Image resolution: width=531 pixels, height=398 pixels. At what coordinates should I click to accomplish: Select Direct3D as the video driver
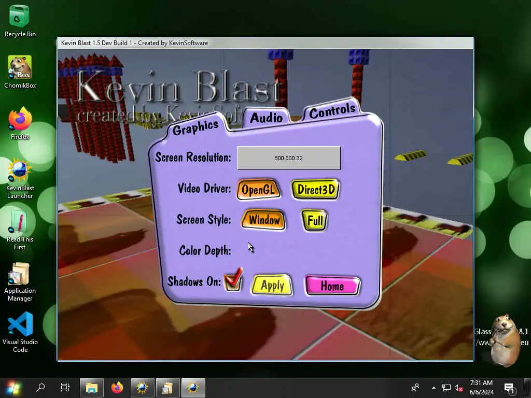(316, 190)
